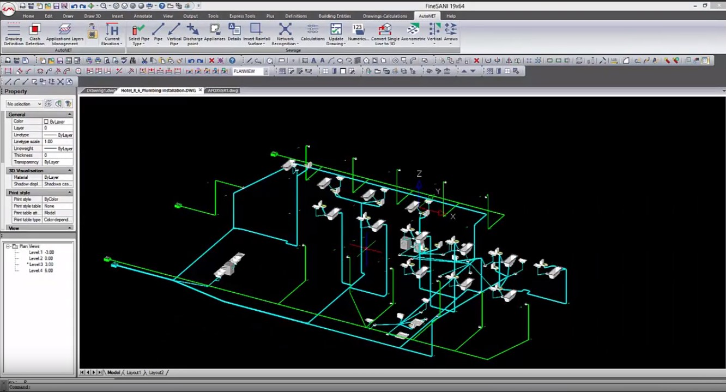The height and width of the screenshot is (392, 726).
Task: Switch to the Building Entities ribbon tab
Action: pyautogui.click(x=335, y=16)
